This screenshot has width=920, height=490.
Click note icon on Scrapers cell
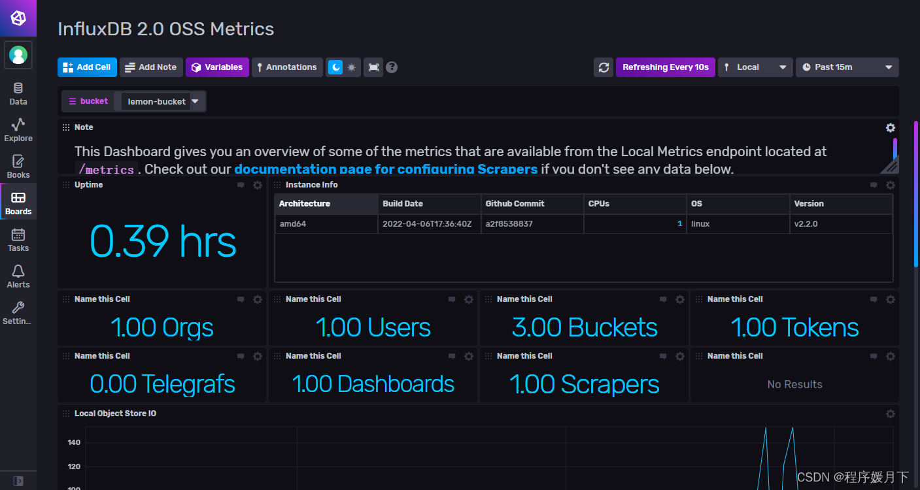(663, 356)
